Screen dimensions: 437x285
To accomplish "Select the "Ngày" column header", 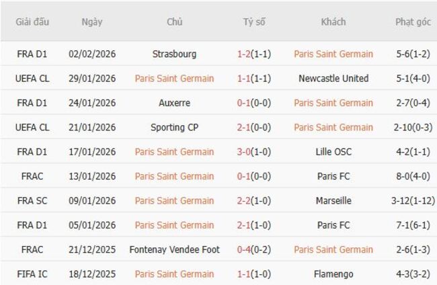I will pos(92,22).
